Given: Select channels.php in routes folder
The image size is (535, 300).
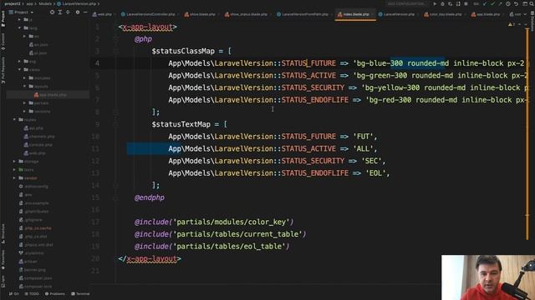Looking at the screenshot, I should tap(39, 137).
